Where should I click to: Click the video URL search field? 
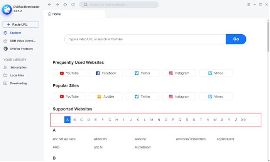click(145, 39)
